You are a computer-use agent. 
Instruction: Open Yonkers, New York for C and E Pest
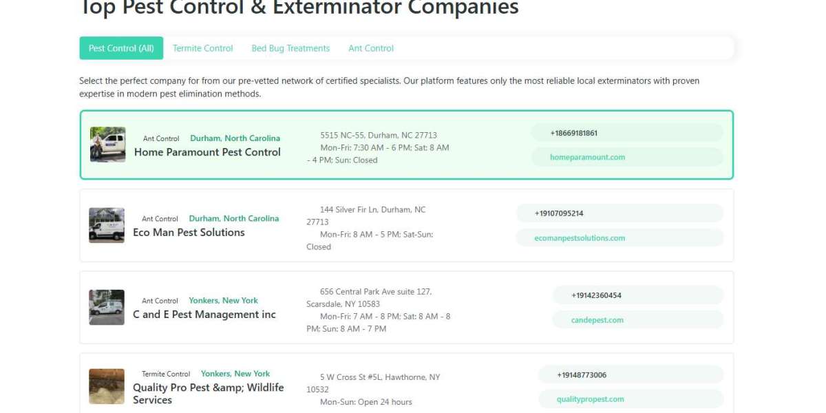pos(224,300)
